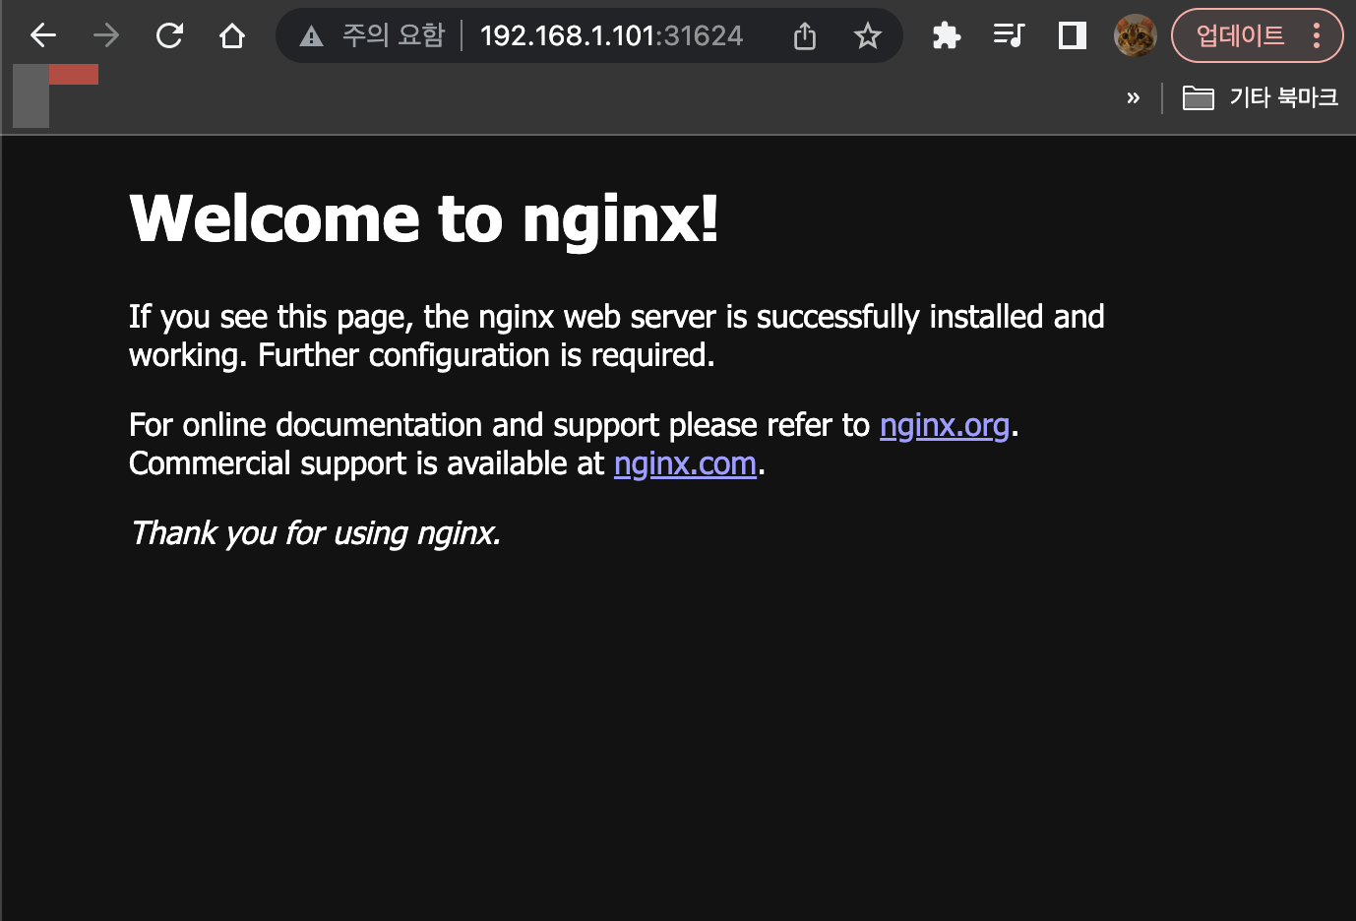Screen dimensions: 1356x921
Task: Open the cat profile avatar menu
Action: tap(1135, 36)
